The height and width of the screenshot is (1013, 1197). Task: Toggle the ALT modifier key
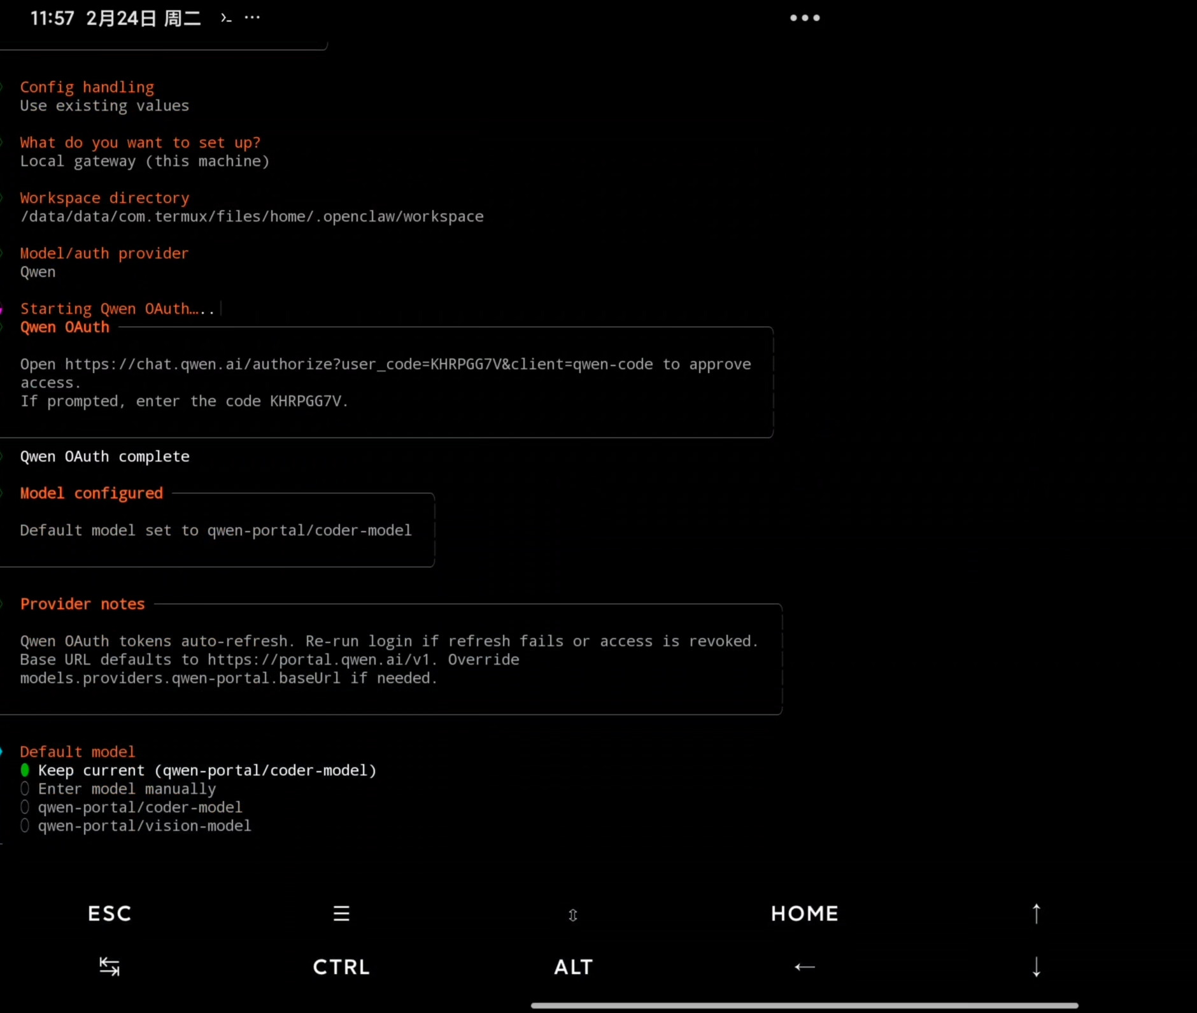tap(573, 967)
